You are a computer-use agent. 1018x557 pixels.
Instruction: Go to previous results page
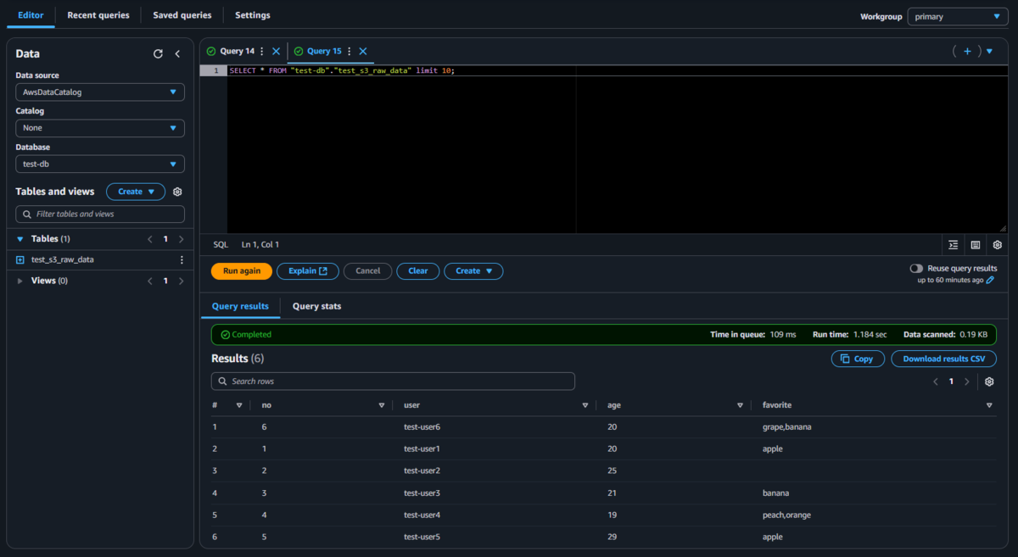(x=936, y=382)
